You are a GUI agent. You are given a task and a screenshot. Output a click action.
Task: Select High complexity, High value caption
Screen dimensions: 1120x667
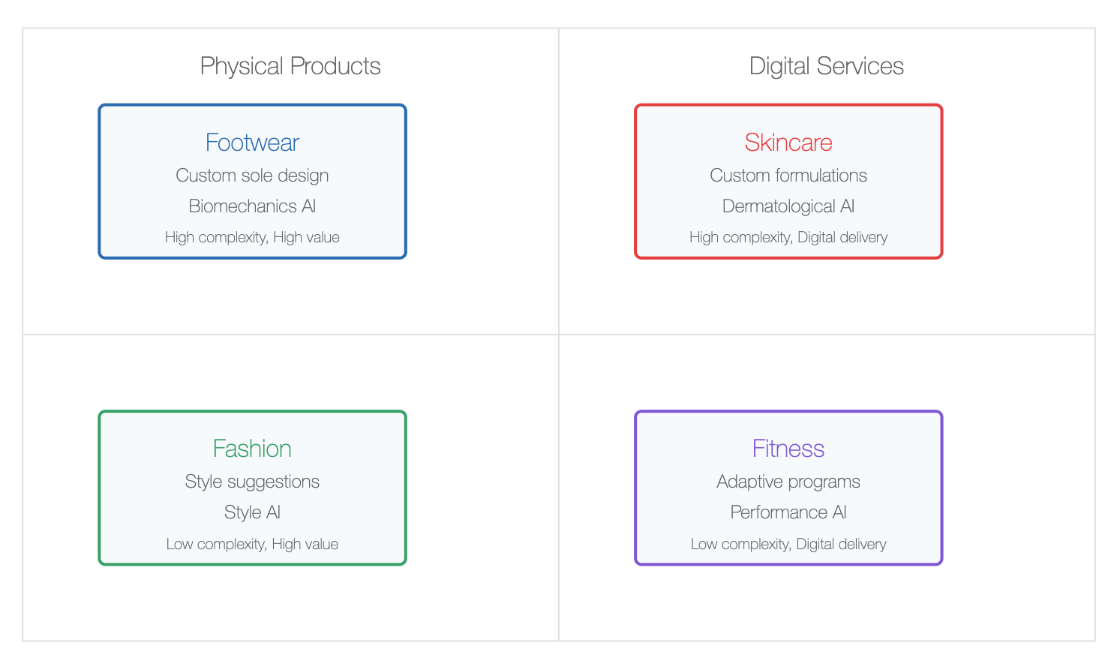pos(252,238)
